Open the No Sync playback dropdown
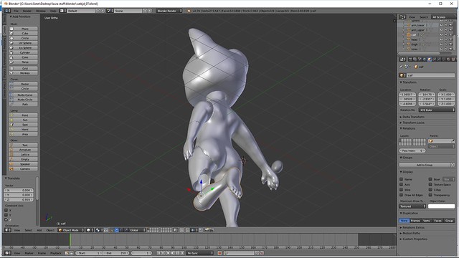Viewport: 459px width, 258px height. click(x=200, y=253)
